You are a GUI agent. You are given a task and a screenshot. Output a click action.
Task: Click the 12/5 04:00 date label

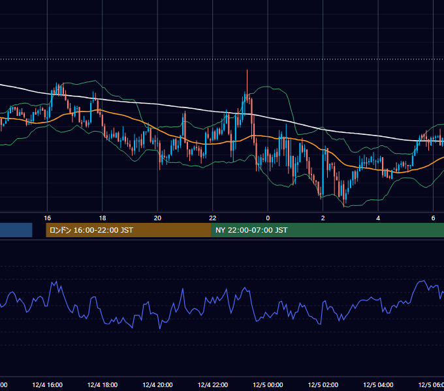click(378, 384)
